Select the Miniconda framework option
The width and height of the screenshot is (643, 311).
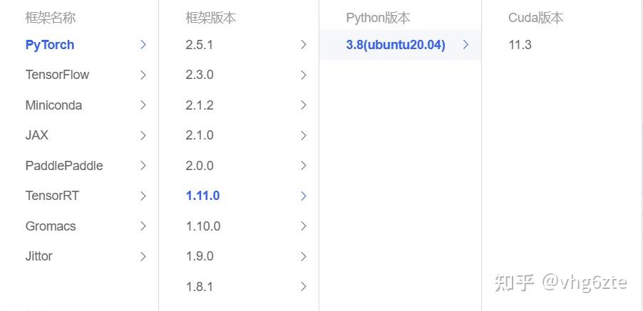tap(53, 105)
